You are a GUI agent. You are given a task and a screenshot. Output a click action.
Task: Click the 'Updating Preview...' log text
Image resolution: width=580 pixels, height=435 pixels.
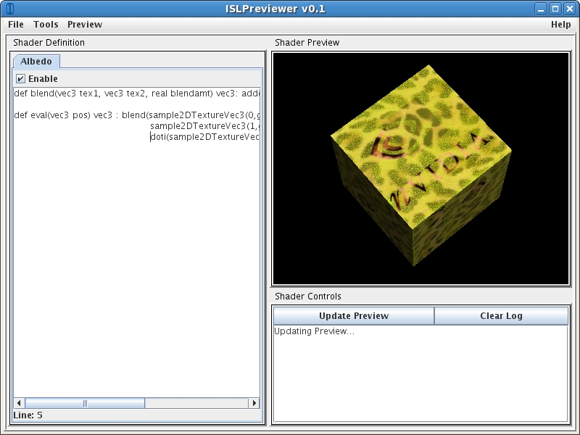click(314, 331)
